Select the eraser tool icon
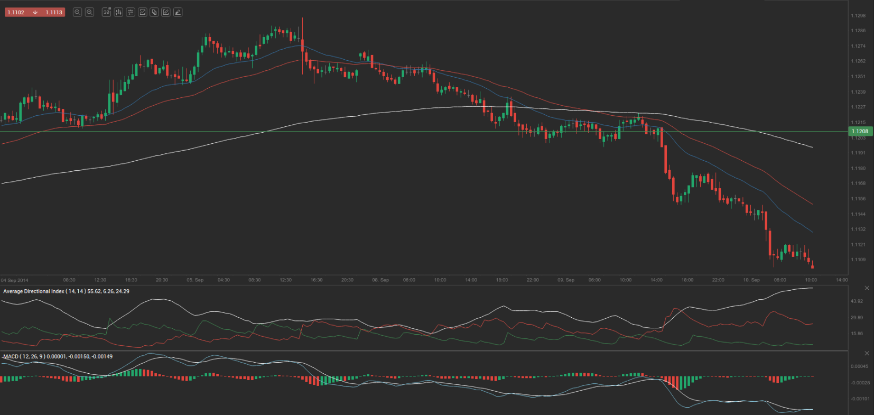The width and height of the screenshot is (874, 415). tap(178, 12)
